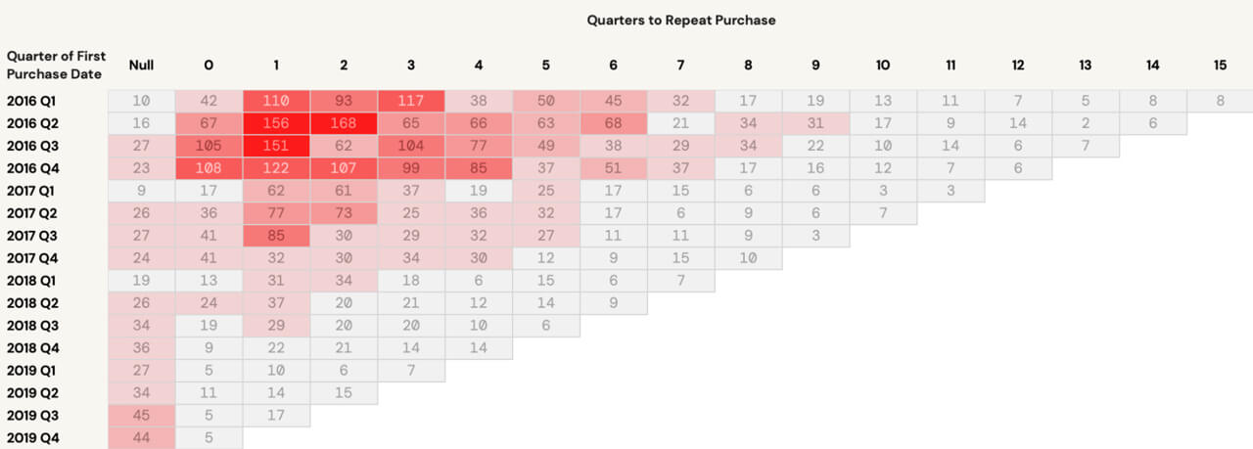Click the Null value 45 for 2019 Q3

[x=141, y=415]
